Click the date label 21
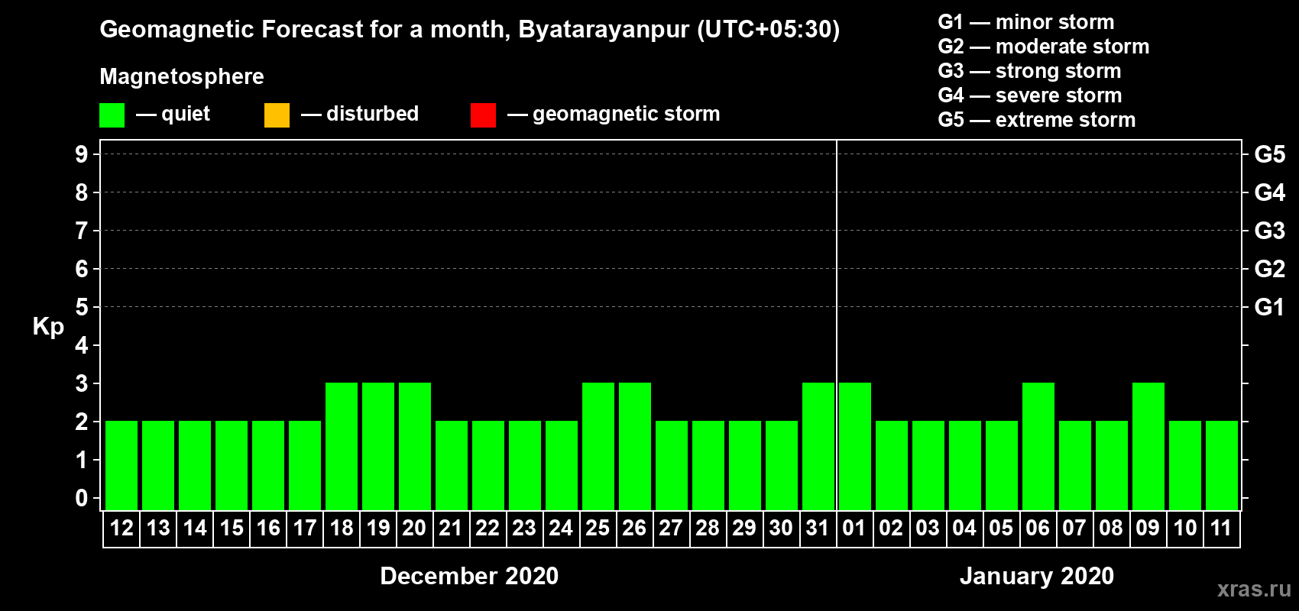Image resolution: width=1299 pixels, height=611 pixels. point(451,528)
